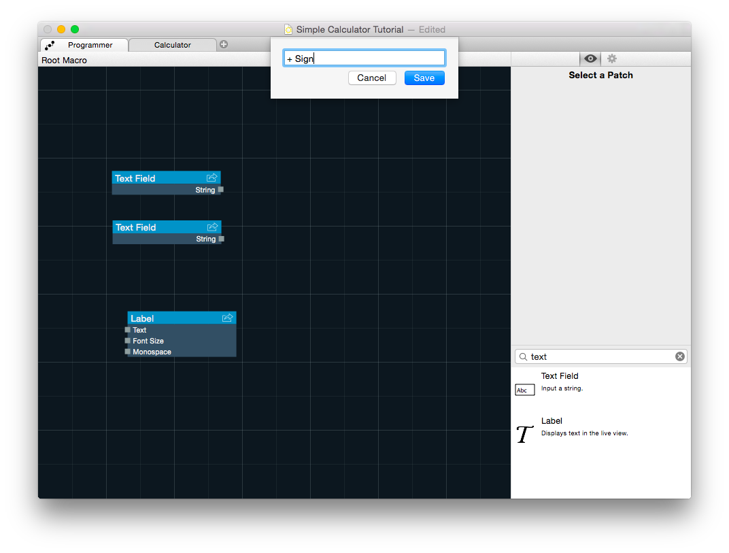Click the Monospace input port on Label
The width and height of the screenshot is (729, 553).
127,352
